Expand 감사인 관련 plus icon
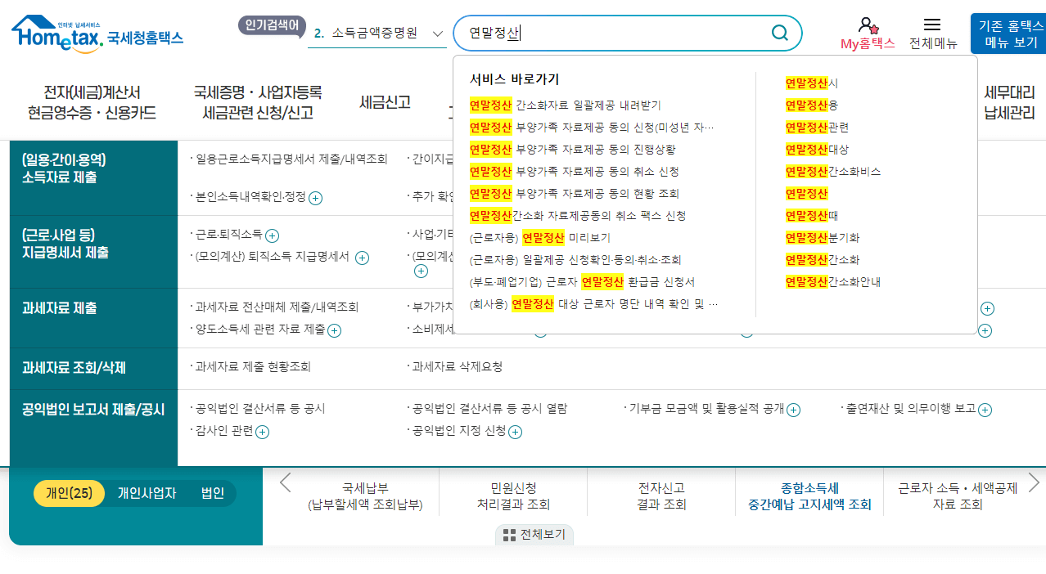The width and height of the screenshot is (1046, 574). point(262,432)
